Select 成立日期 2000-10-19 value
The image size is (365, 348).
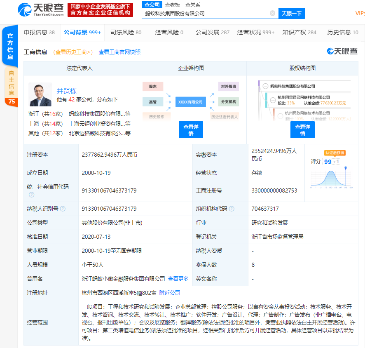pyautogui.click(x=96, y=173)
